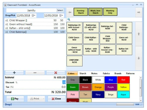Click the Select customer button
Viewport: 147px width, 110px height.
(x=60, y=10)
